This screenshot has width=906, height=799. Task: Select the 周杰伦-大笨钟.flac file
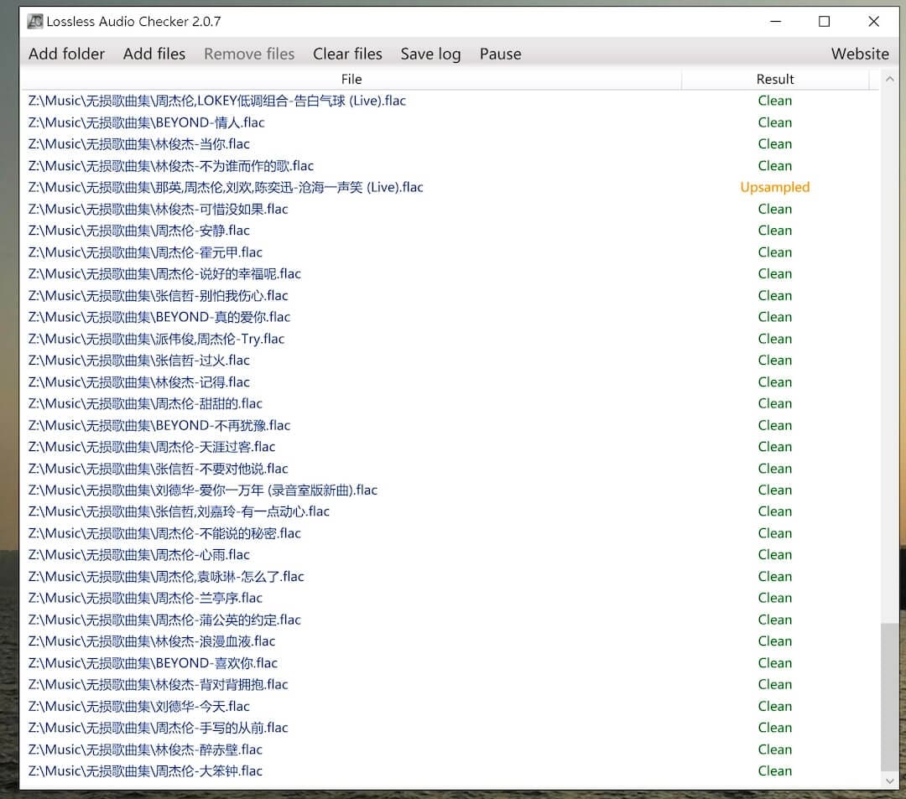[x=145, y=770]
